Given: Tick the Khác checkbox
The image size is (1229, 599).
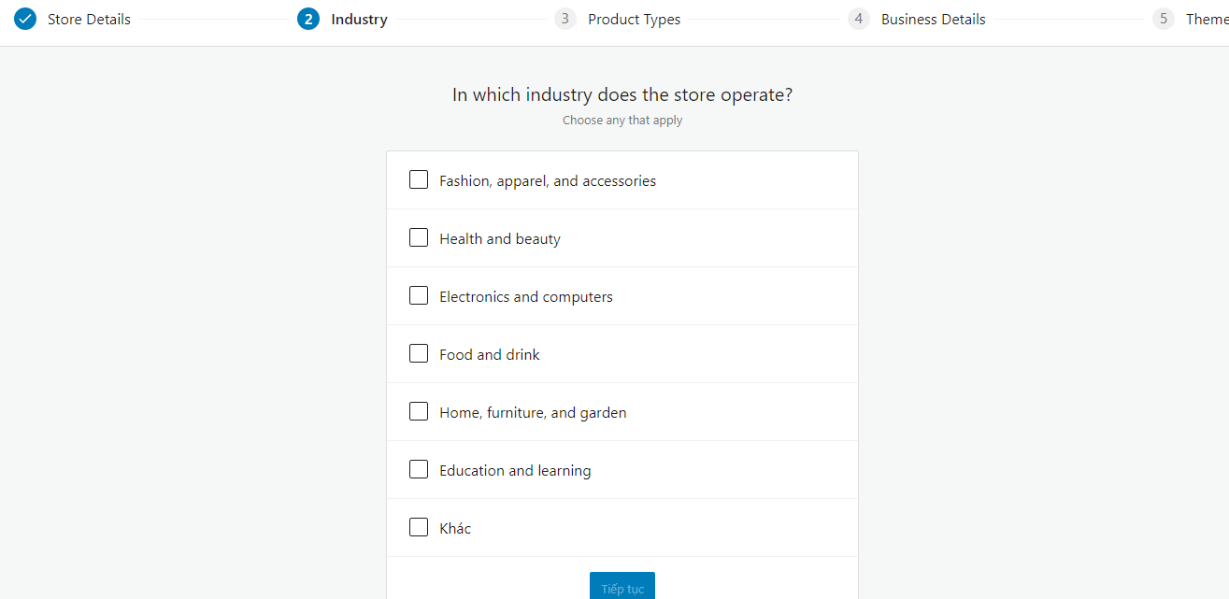Looking at the screenshot, I should click(419, 527).
